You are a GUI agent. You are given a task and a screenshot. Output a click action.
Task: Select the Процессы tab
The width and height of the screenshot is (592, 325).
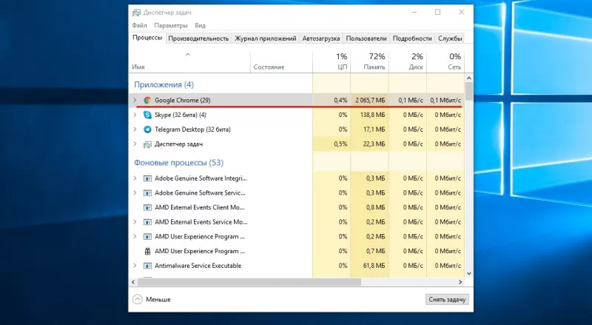(147, 38)
